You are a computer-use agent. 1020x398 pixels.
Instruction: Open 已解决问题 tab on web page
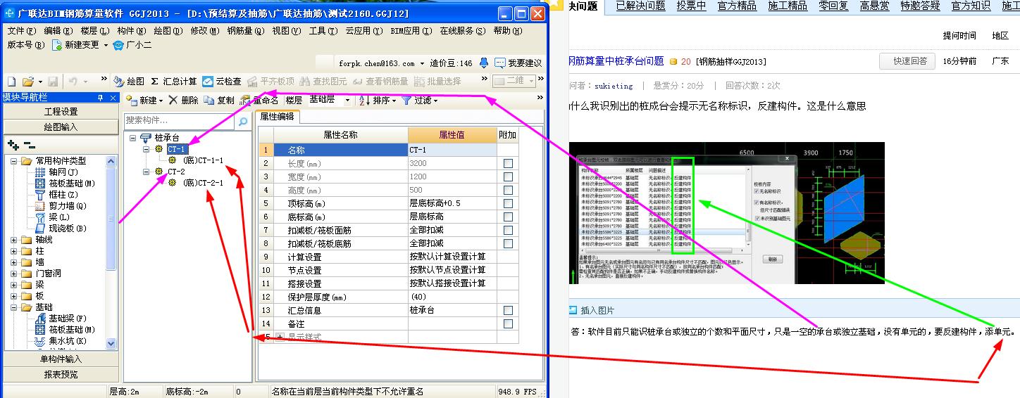[640, 6]
